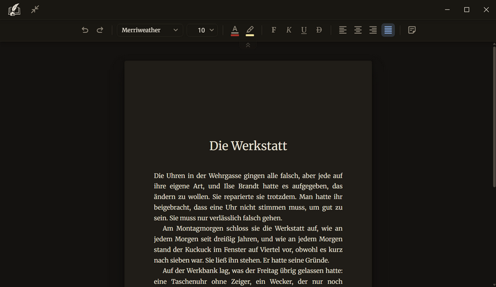
Task: Toggle bold (F) formatting
Action: pos(273,30)
